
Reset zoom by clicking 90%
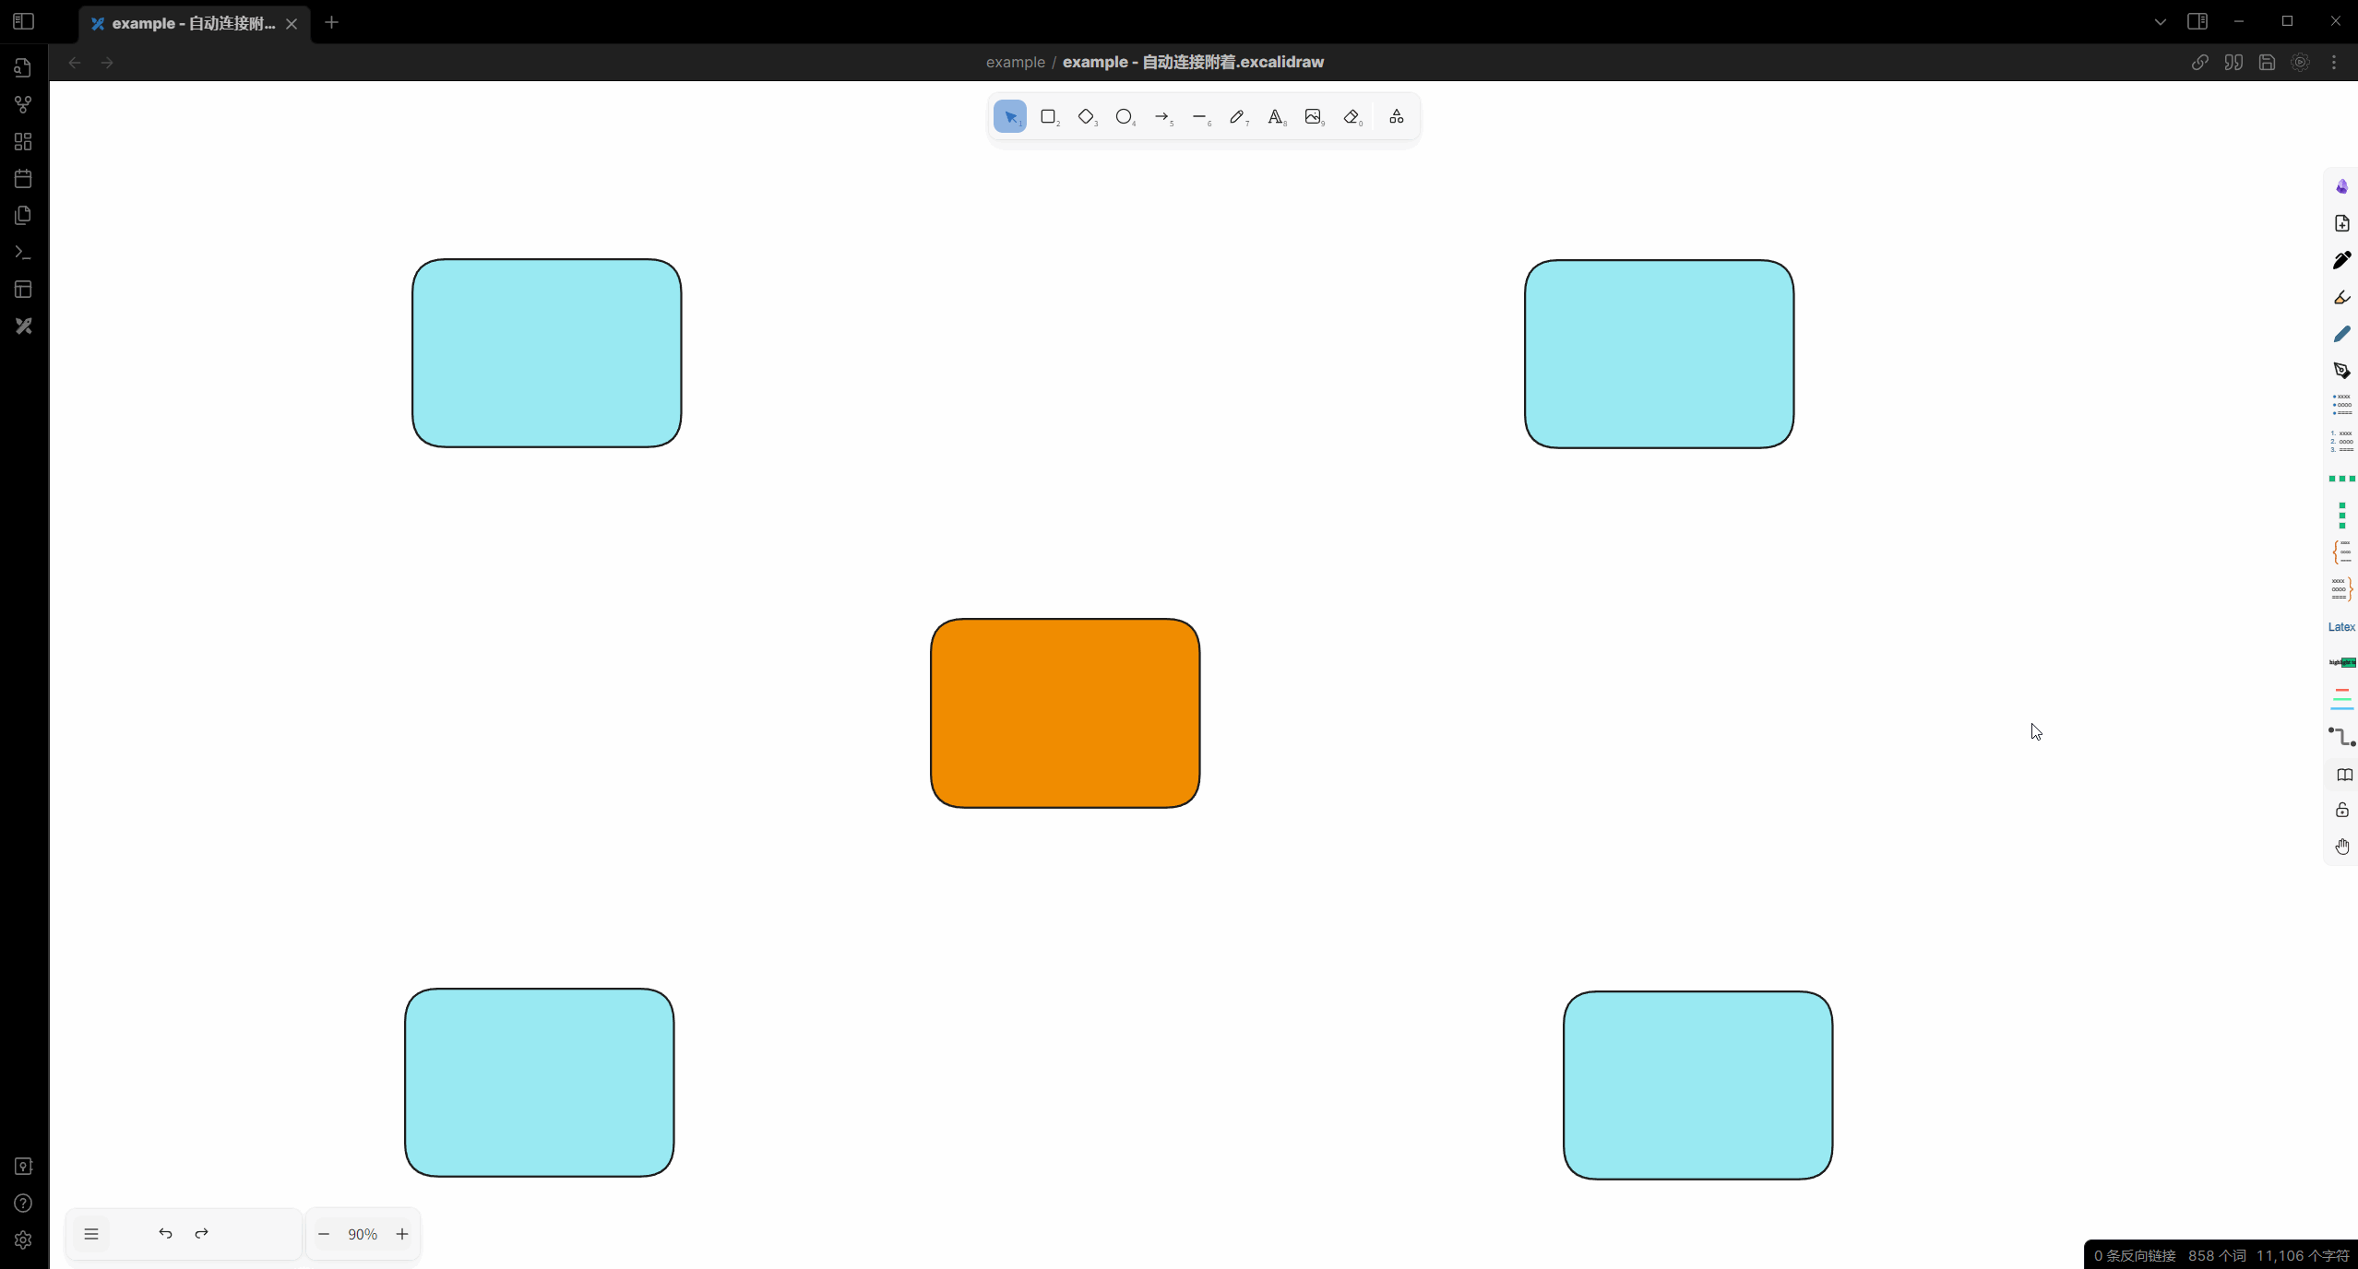(x=363, y=1235)
